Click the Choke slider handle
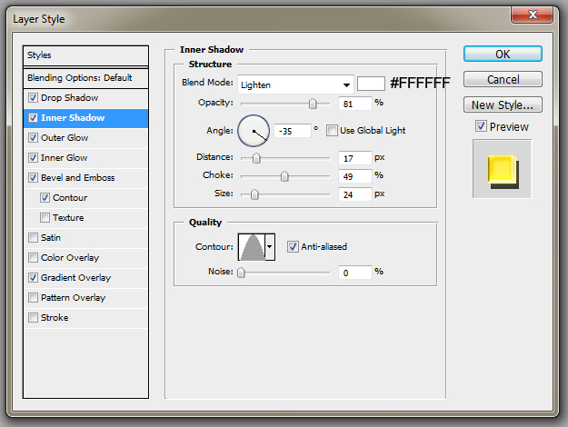The height and width of the screenshot is (427, 568). 284,176
